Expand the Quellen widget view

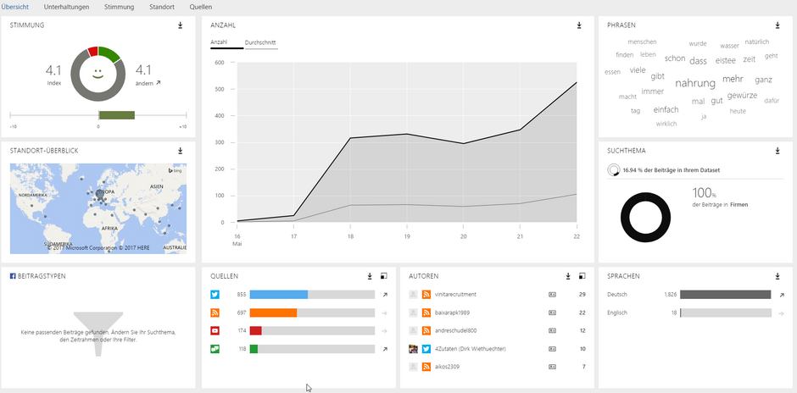[x=384, y=276]
